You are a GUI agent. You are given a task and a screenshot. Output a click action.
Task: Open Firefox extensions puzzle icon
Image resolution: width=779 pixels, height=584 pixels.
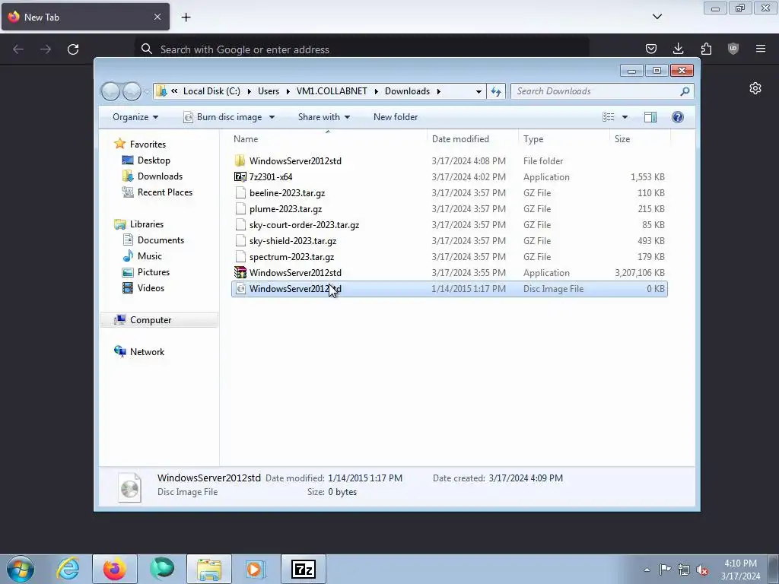(706, 49)
